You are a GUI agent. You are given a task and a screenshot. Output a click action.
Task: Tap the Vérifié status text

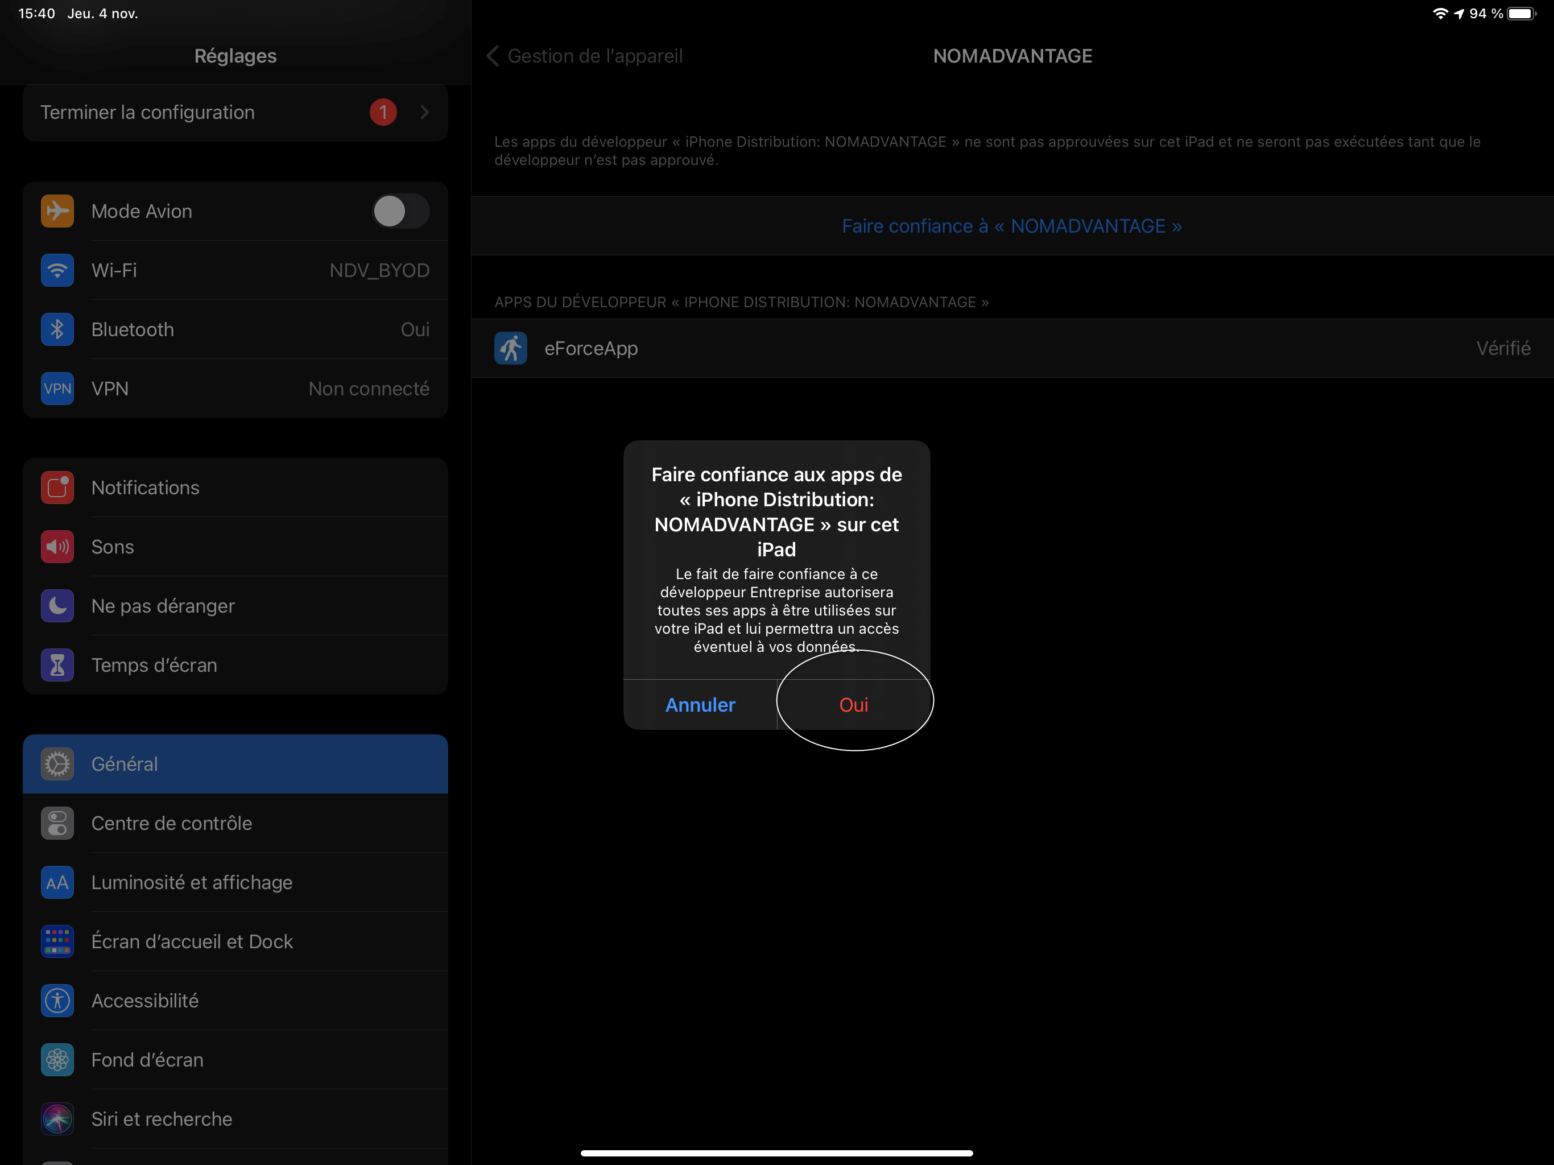click(x=1503, y=349)
